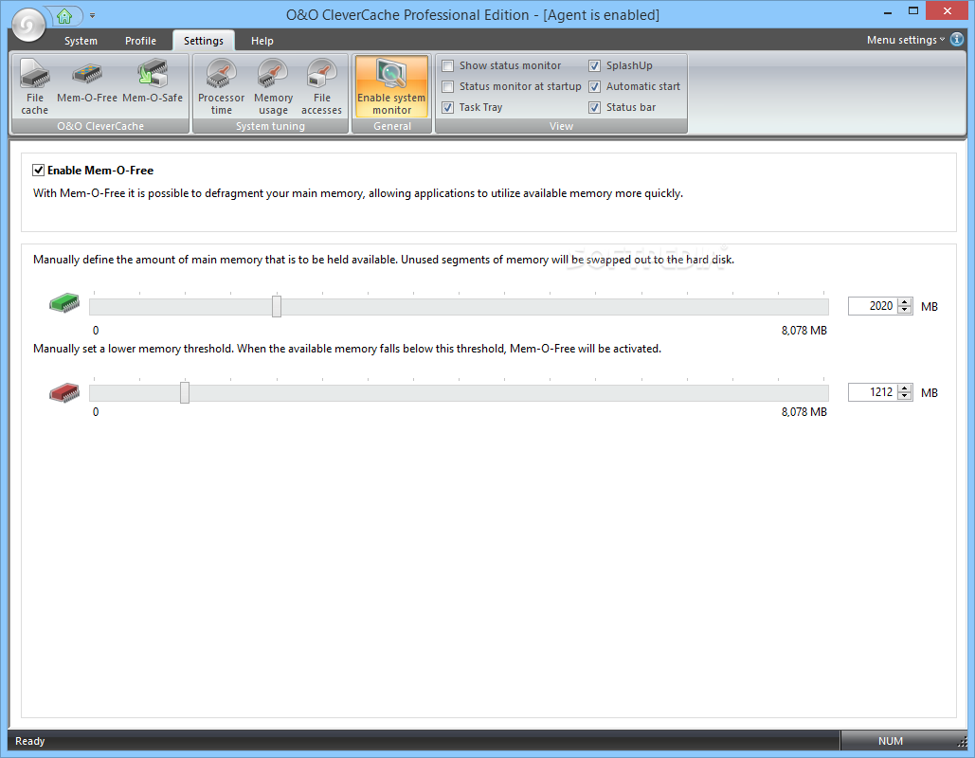Click the 2020 MB input field
Viewport: 975px width, 758px height.
[873, 306]
